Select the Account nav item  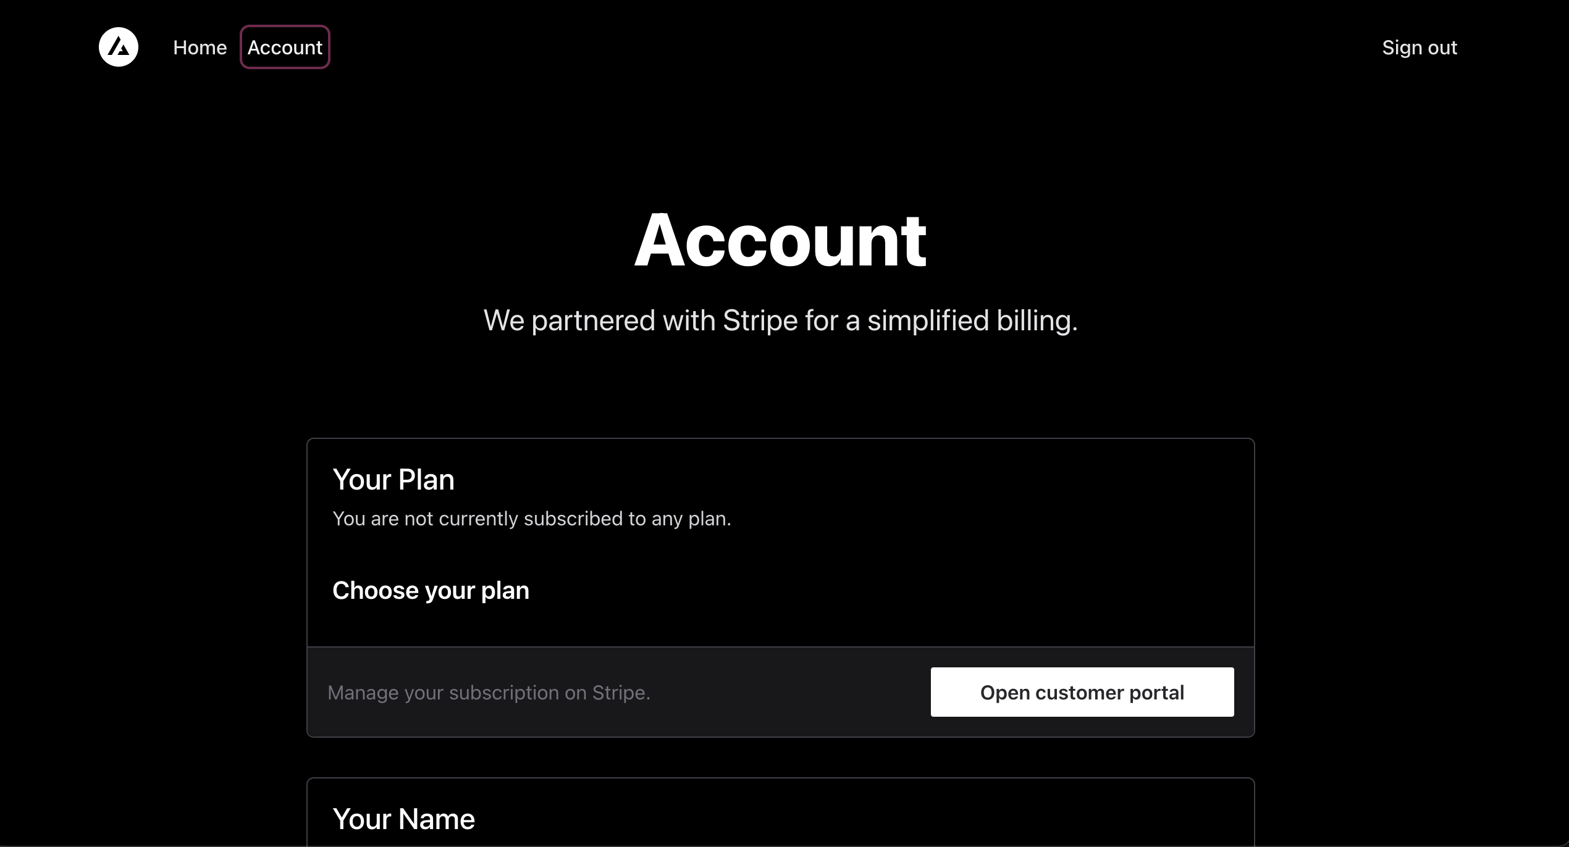tap(285, 48)
